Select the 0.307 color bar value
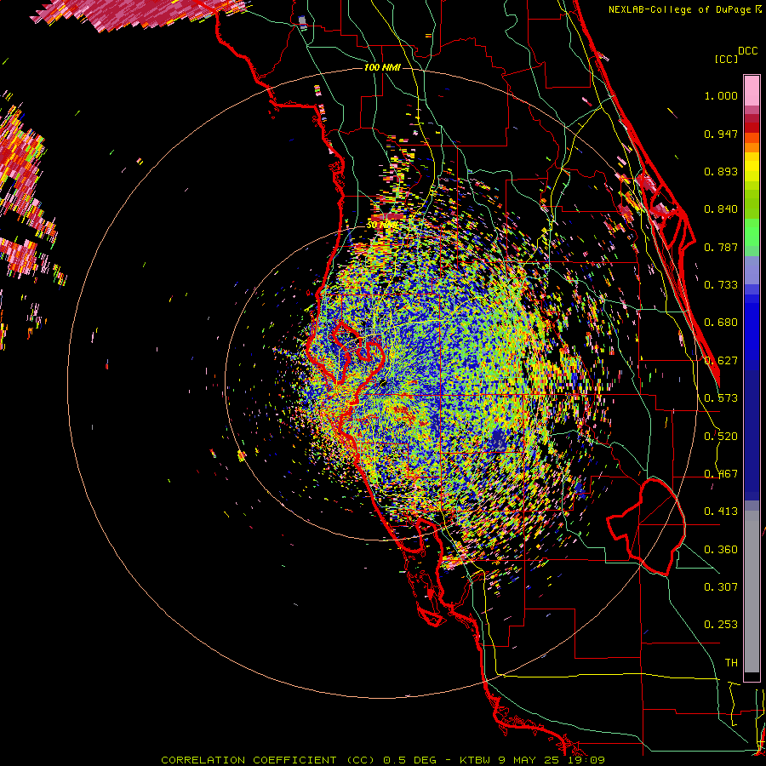Screen dimensions: 766x766 [721, 587]
